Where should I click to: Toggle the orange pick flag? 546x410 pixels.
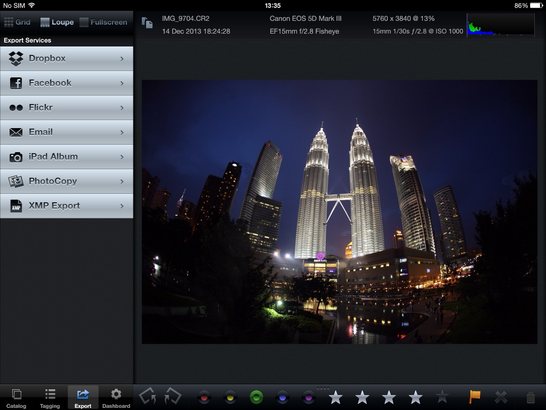[475, 397]
